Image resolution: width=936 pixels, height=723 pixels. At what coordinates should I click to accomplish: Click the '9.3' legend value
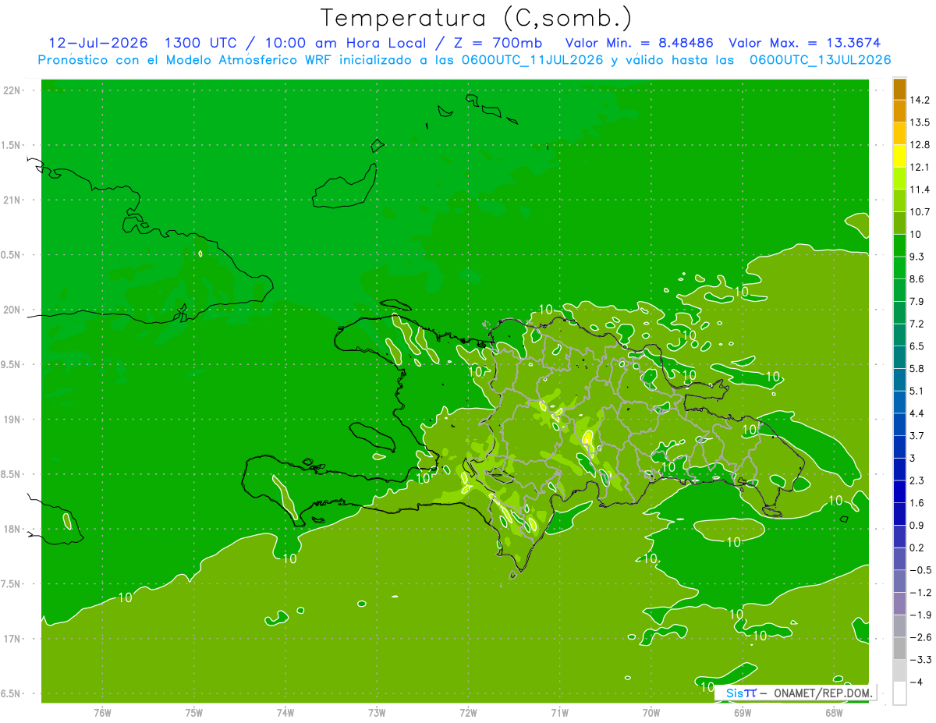point(917,257)
